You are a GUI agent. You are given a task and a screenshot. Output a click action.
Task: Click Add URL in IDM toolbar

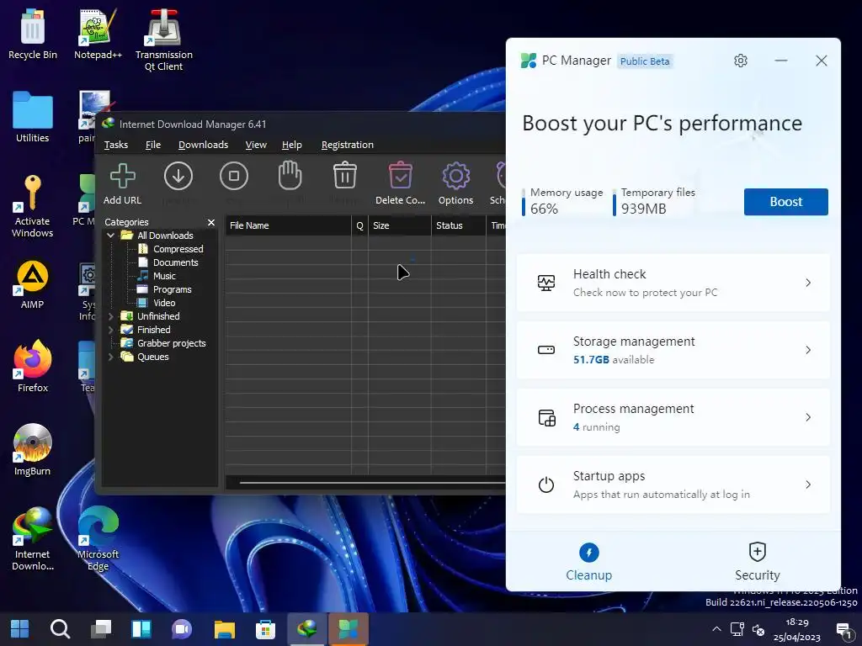123,184
